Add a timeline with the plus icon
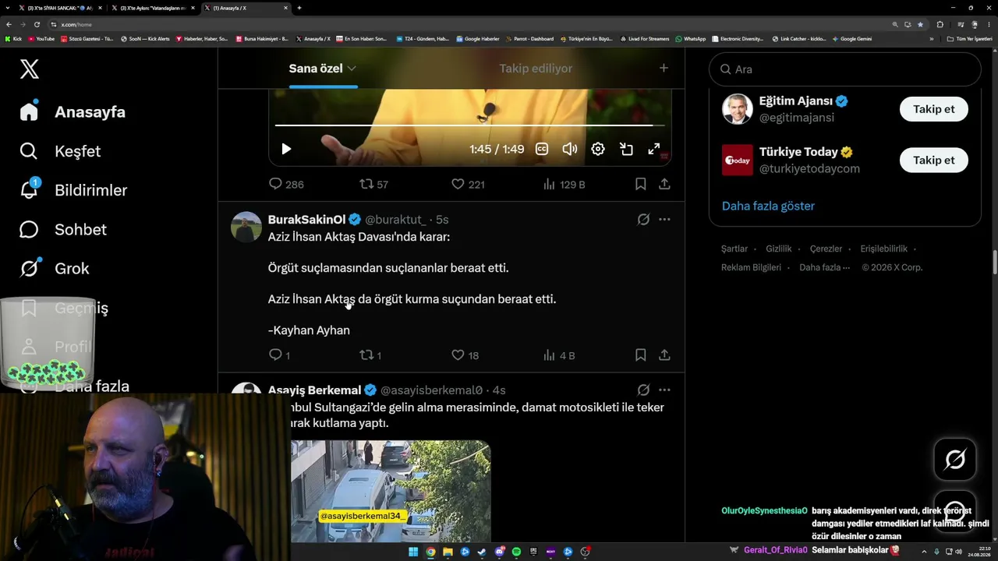This screenshot has height=561, width=998. coord(664,69)
